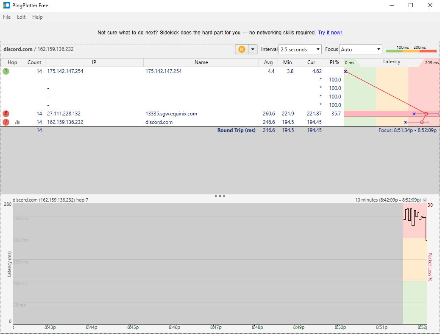
Task: Click the IP column header
Action: 94,62
